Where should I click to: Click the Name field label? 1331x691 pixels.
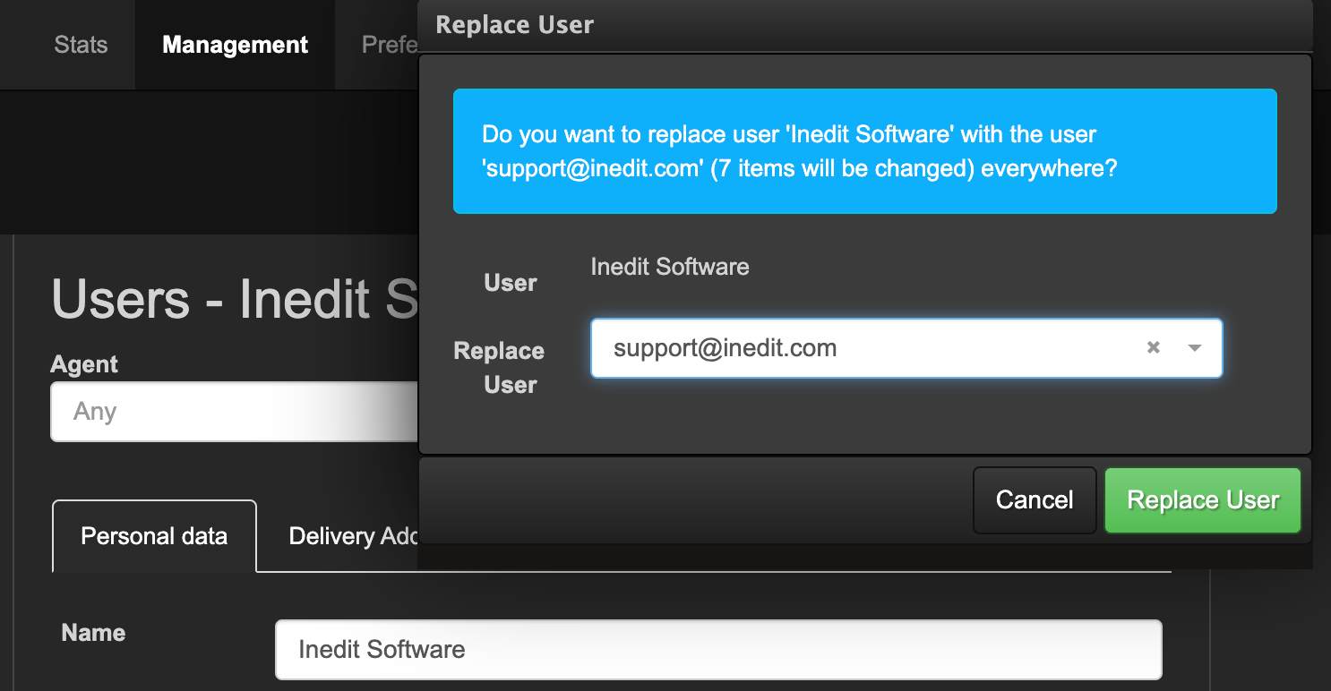[x=93, y=633]
